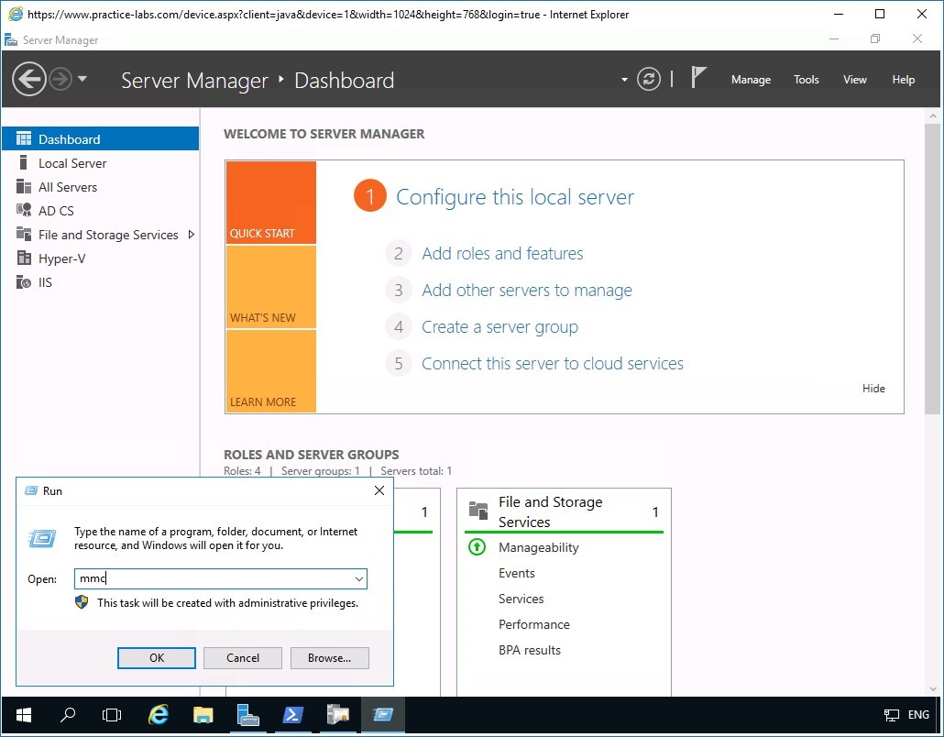
Task: Click the scrollbar down arrow
Action: [933, 688]
